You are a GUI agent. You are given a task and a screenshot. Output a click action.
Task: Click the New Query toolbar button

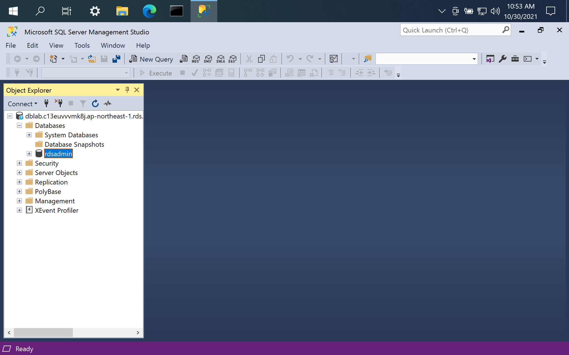(152, 59)
